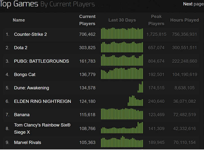Screen dimensions: 204x150
Task: Click hours played value 222,248,660
Action: click(x=185, y=61)
